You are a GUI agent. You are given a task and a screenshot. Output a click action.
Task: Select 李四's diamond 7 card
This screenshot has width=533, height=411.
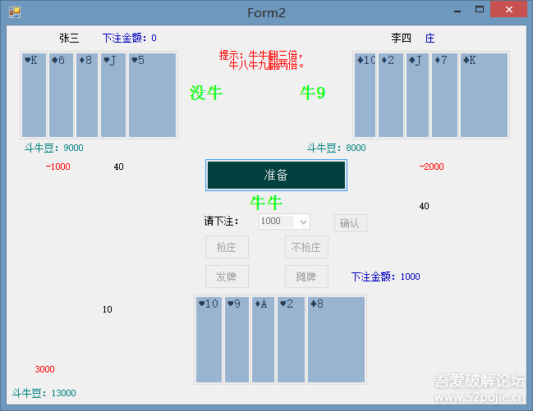[444, 95]
